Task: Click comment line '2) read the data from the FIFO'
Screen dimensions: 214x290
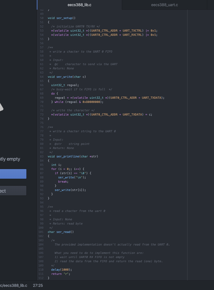Action: [109, 261]
